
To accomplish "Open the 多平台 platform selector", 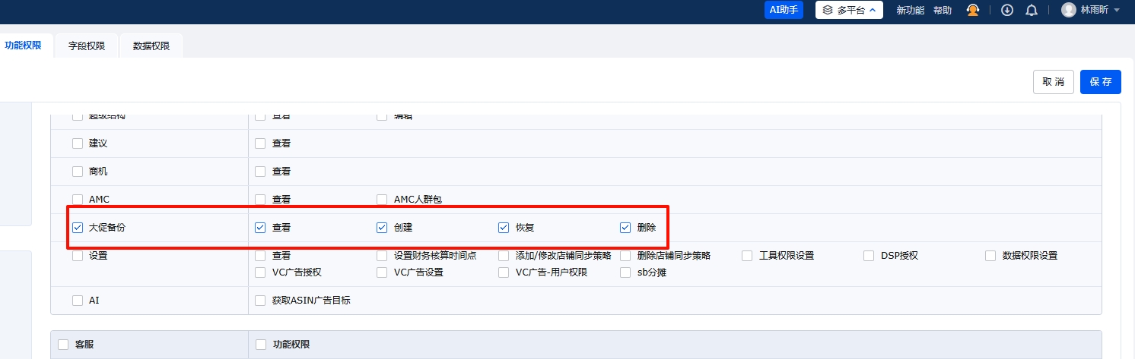I will coord(849,10).
